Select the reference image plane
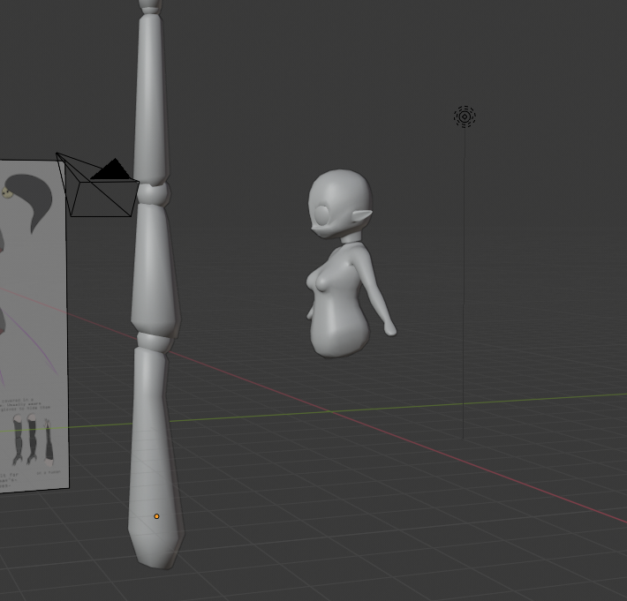Viewport: 627px width, 601px height. click(x=34, y=327)
